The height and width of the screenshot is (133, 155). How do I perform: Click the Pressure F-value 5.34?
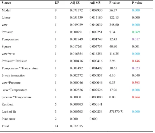[x=112, y=32]
